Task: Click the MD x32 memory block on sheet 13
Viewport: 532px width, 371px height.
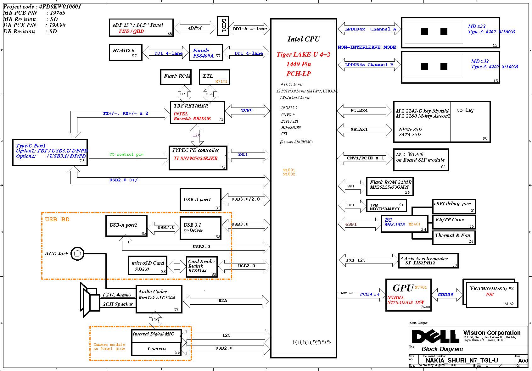Action: point(451,68)
